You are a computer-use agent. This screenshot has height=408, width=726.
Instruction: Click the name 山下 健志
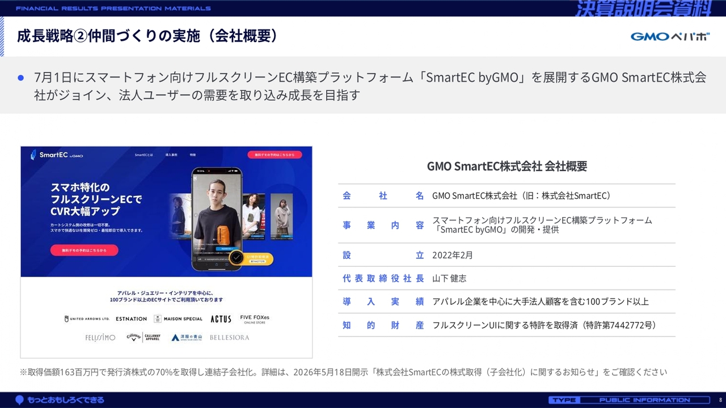coord(449,278)
